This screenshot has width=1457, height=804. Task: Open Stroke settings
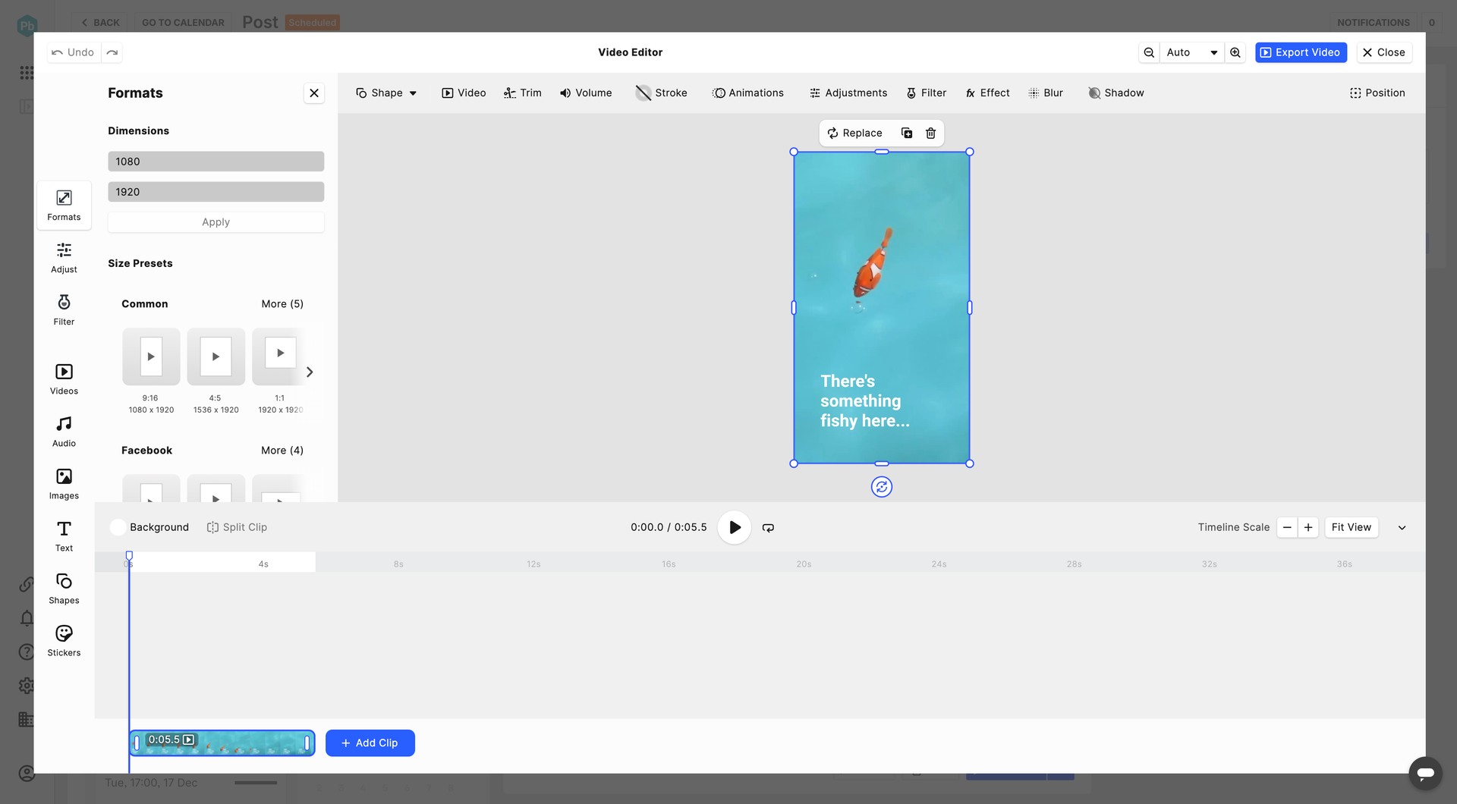point(662,93)
